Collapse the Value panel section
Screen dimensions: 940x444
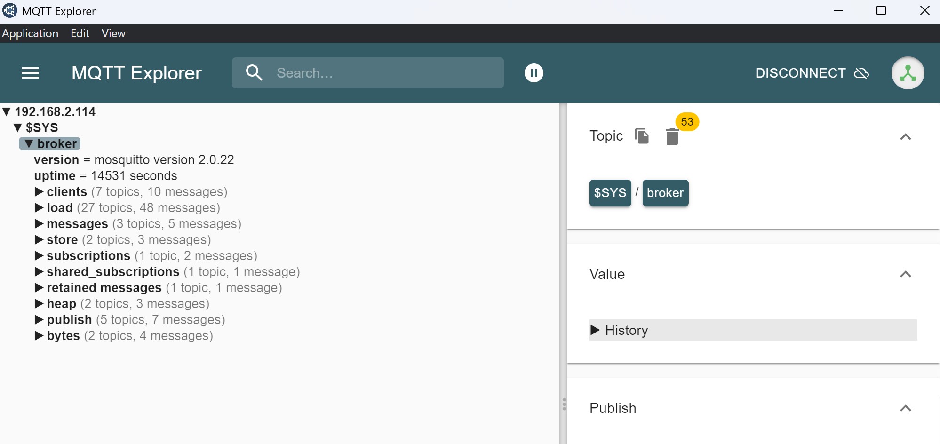[905, 274]
